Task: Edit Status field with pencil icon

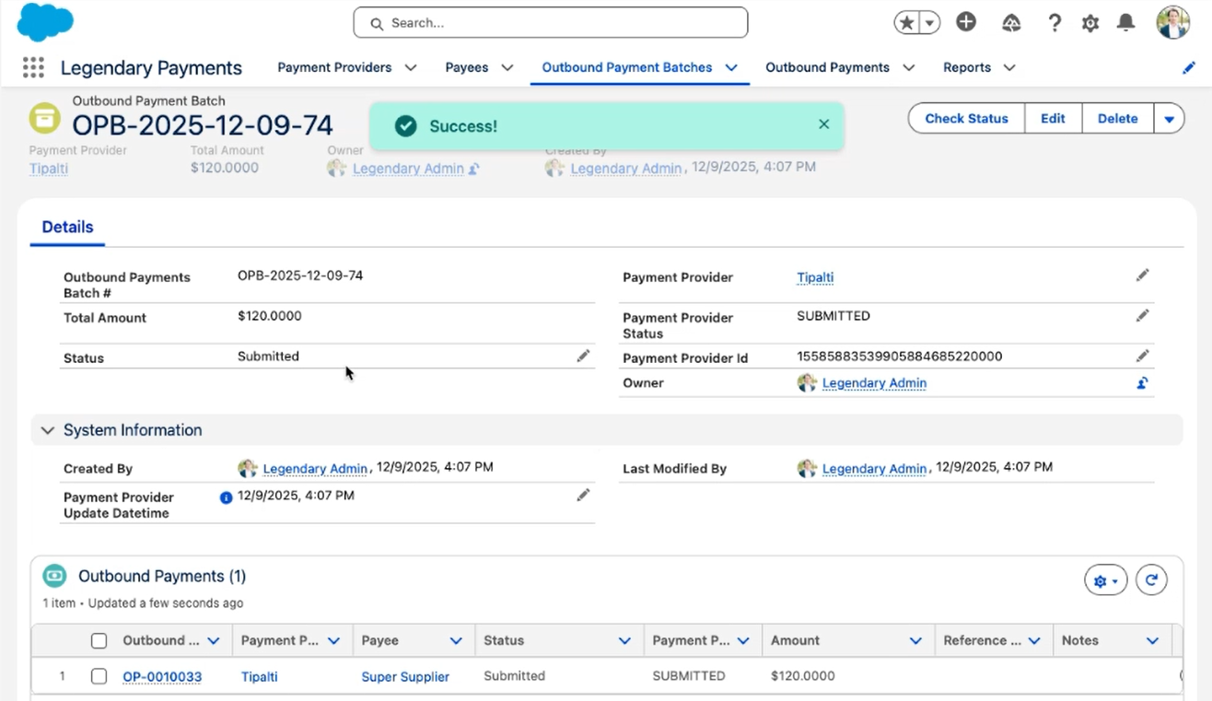Action: 583,356
